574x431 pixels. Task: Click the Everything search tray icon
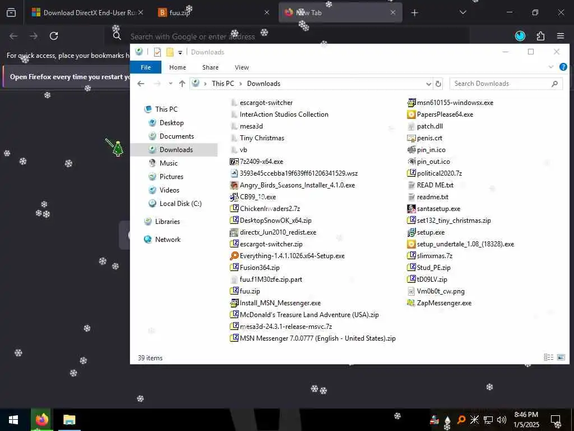click(461, 420)
